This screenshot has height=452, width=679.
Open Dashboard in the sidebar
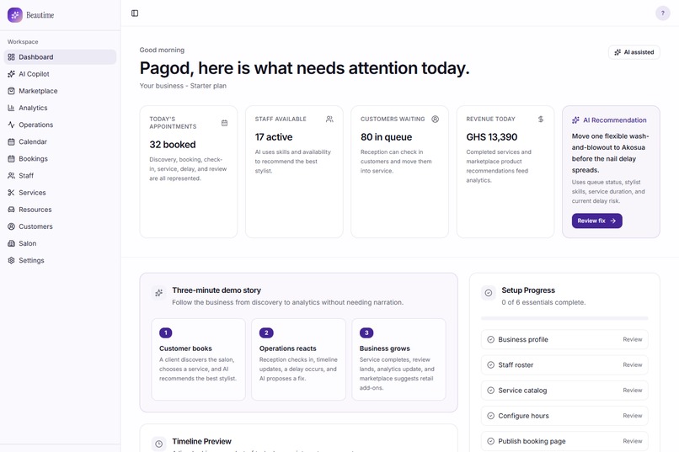pyautogui.click(x=60, y=57)
